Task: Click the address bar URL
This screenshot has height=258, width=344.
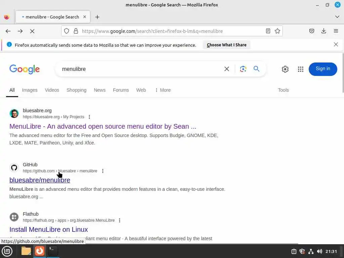Action: (152, 31)
